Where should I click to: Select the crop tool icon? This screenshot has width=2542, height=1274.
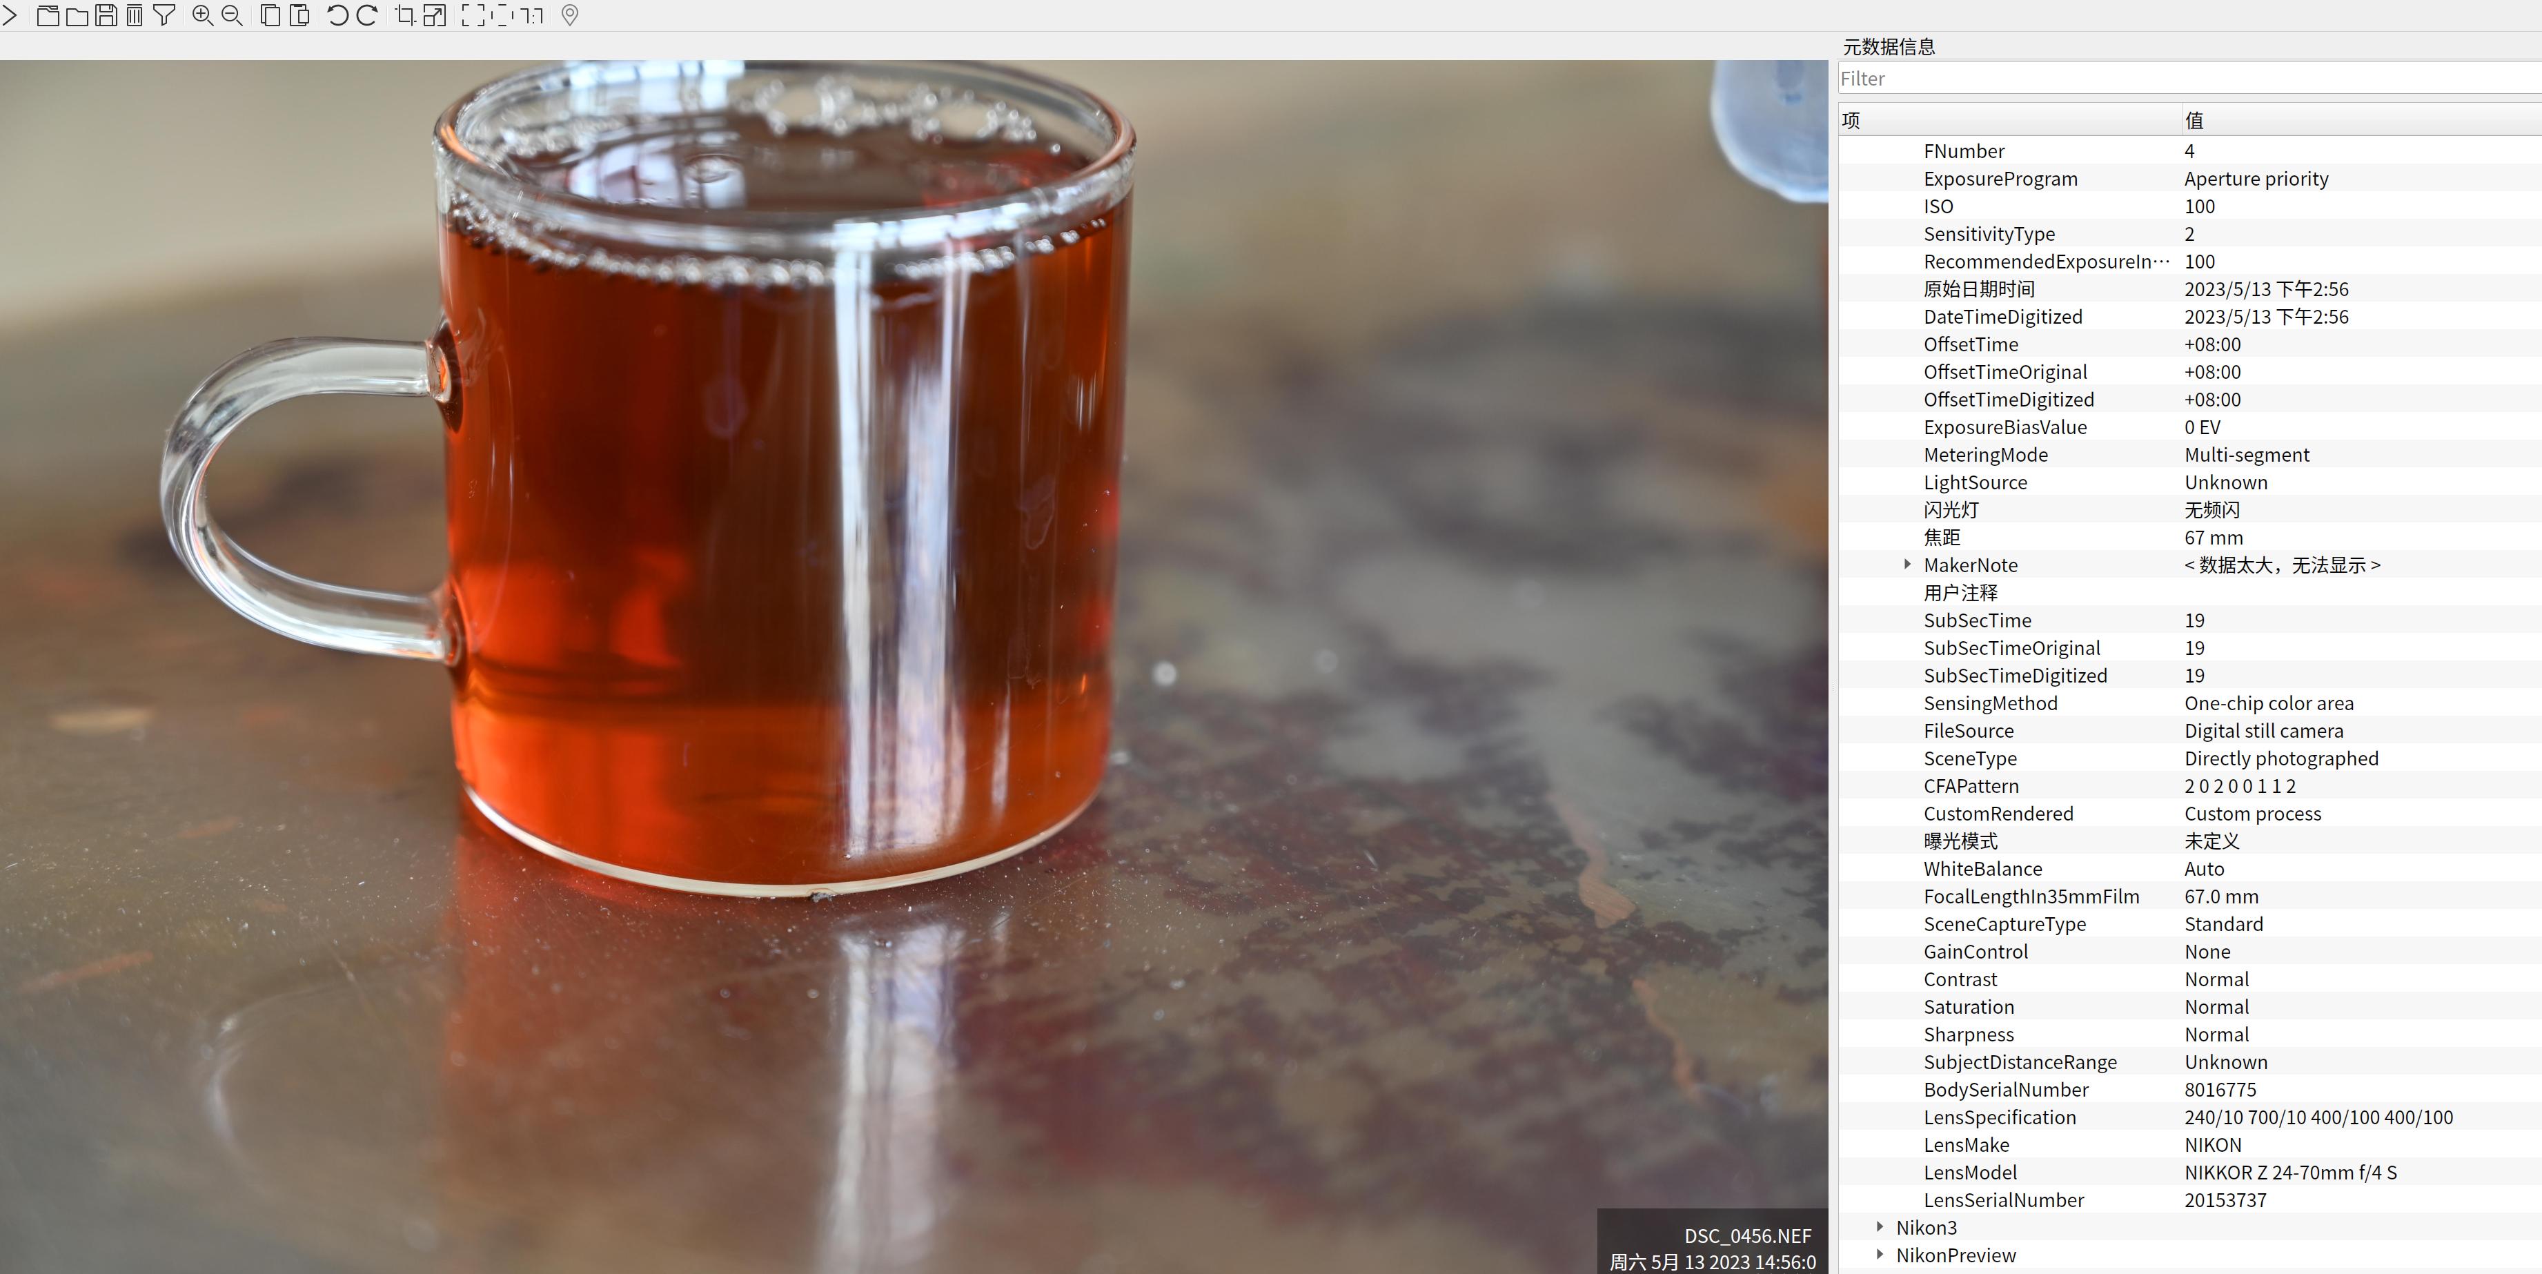point(404,14)
